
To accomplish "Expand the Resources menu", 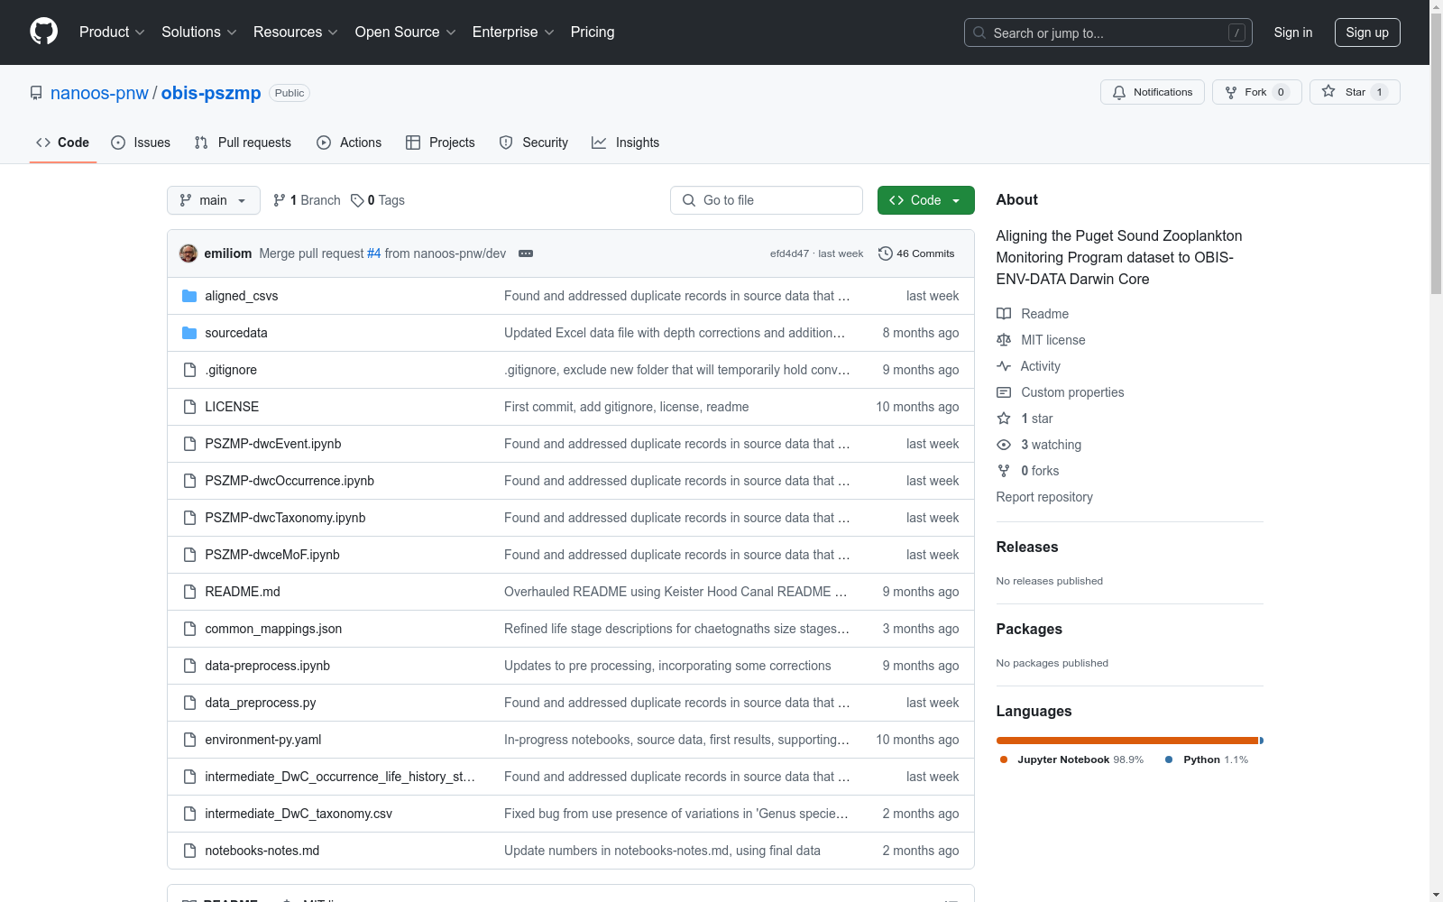I will coord(296,32).
